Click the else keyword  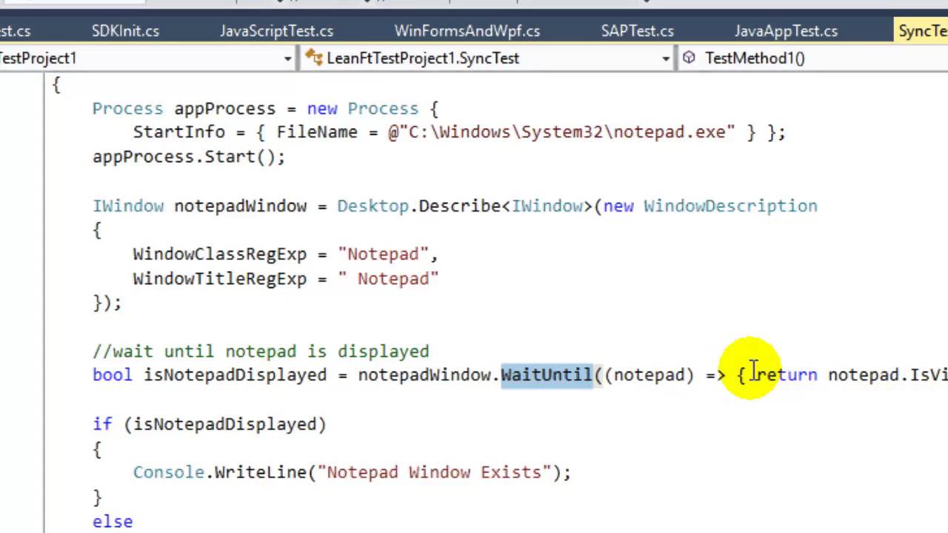pyautogui.click(x=113, y=521)
